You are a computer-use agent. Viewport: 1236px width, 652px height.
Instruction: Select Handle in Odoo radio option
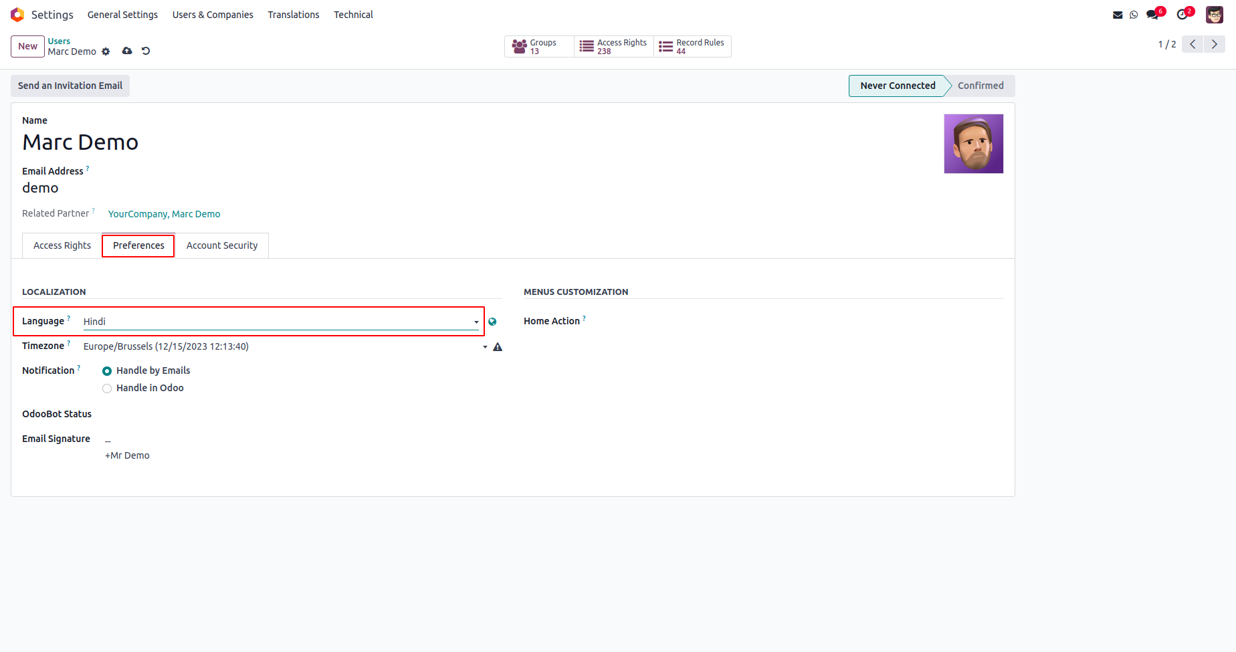(107, 389)
